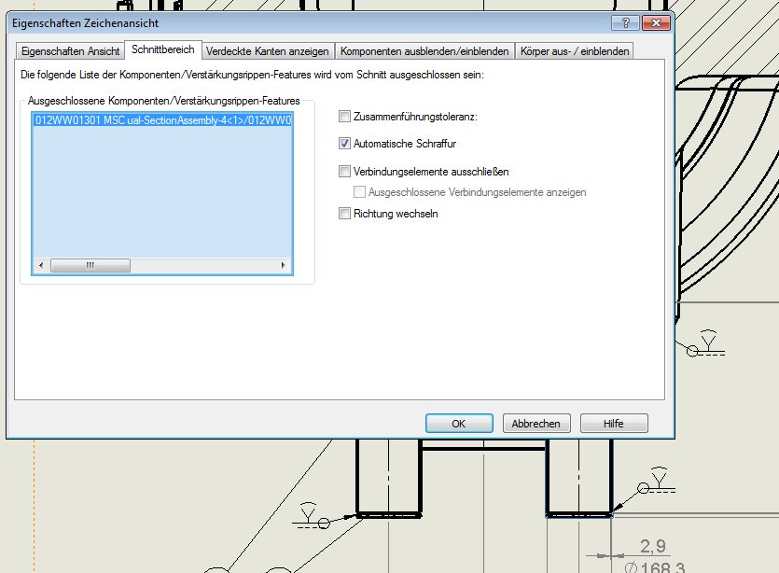Toggle the Richtung wechseln checkbox

(345, 214)
